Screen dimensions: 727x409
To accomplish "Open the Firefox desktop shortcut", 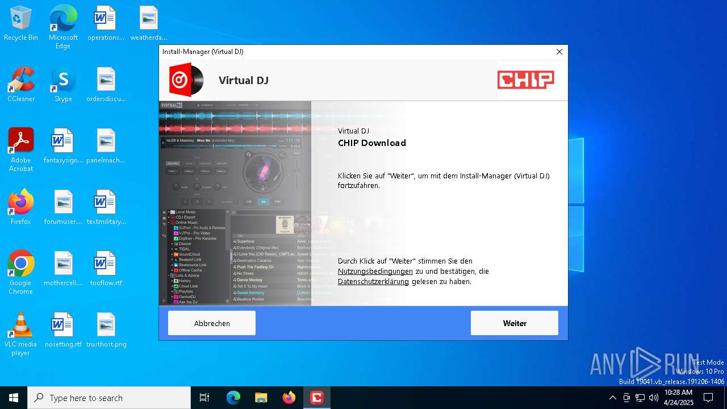I will [21, 208].
